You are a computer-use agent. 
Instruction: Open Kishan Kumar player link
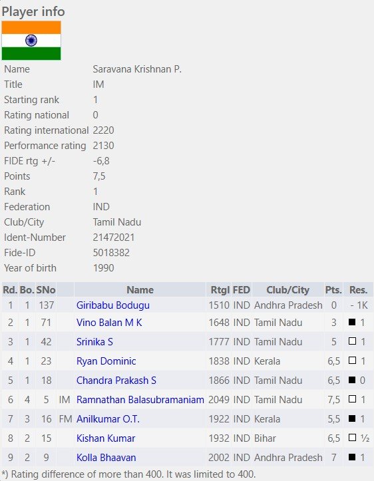point(106,438)
